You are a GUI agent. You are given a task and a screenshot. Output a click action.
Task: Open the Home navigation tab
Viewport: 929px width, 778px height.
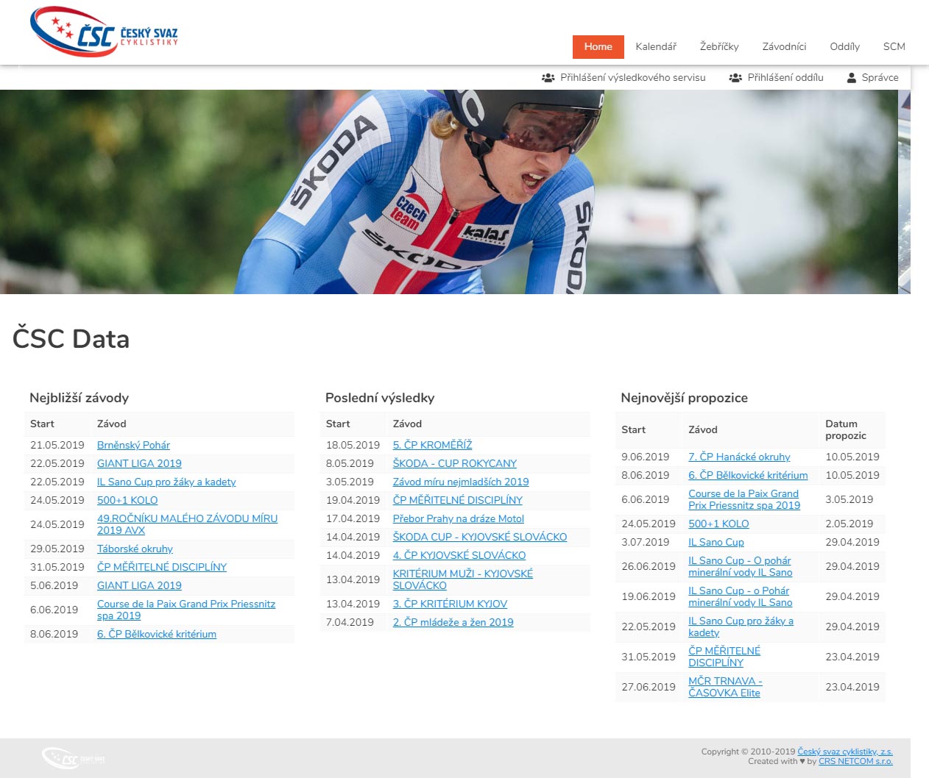[x=598, y=46]
